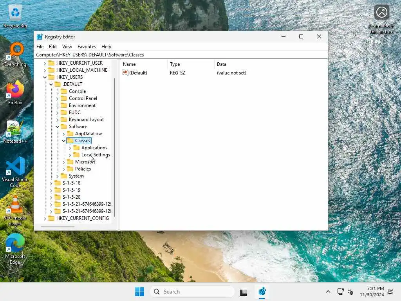Click the Windows Start button

(140, 292)
